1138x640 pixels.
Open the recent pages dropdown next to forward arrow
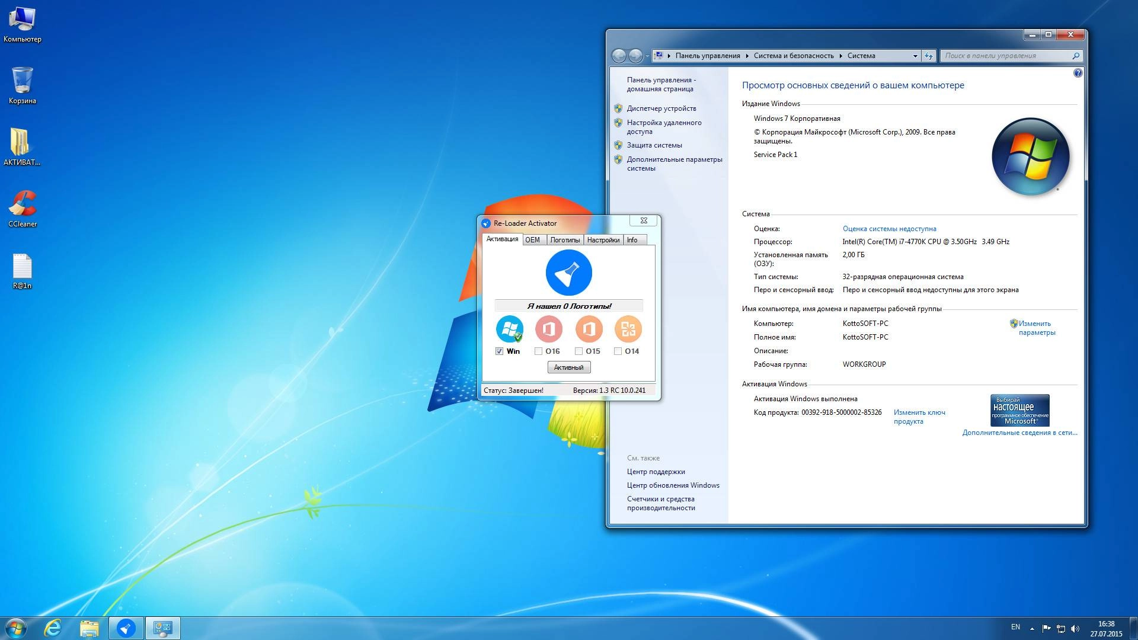[x=647, y=56]
